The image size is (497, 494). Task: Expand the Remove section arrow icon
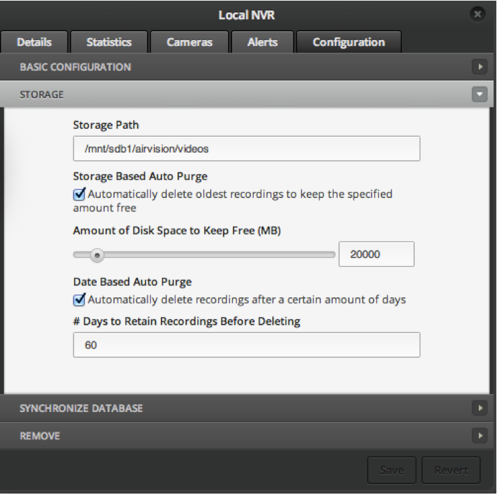point(479,436)
